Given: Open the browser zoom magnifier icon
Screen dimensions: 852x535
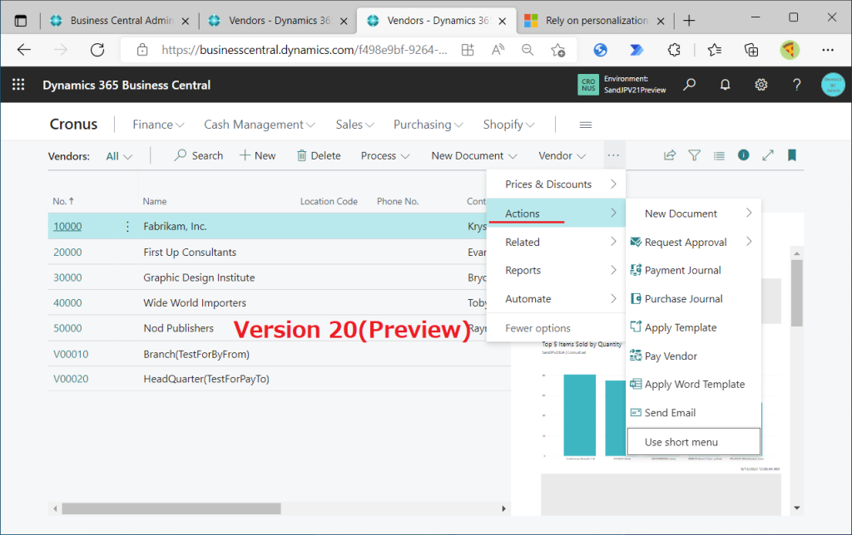Looking at the screenshot, I should point(527,50).
